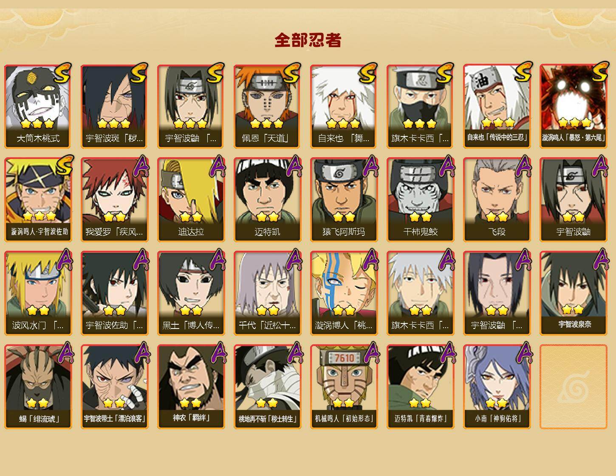Open the 佩恩「天道」 ninja card
The image size is (616, 476).
click(268, 106)
